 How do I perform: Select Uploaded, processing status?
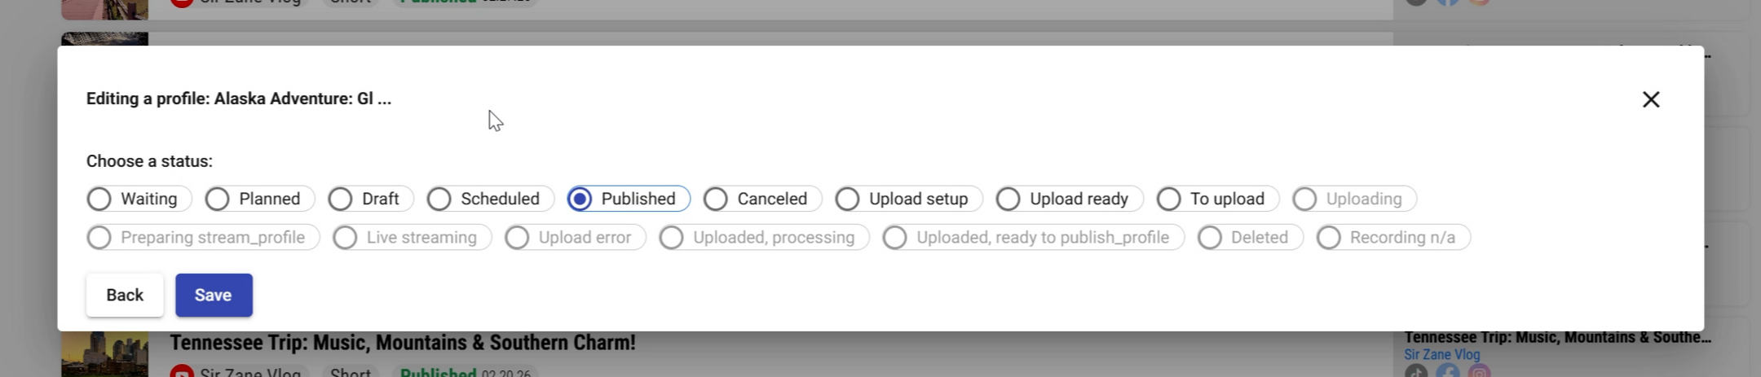click(765, 238)
